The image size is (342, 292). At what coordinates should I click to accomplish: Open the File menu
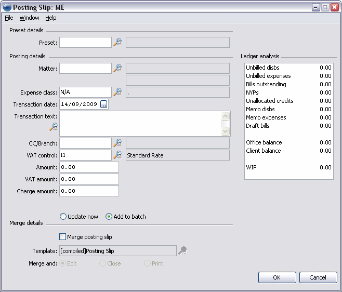9,18
